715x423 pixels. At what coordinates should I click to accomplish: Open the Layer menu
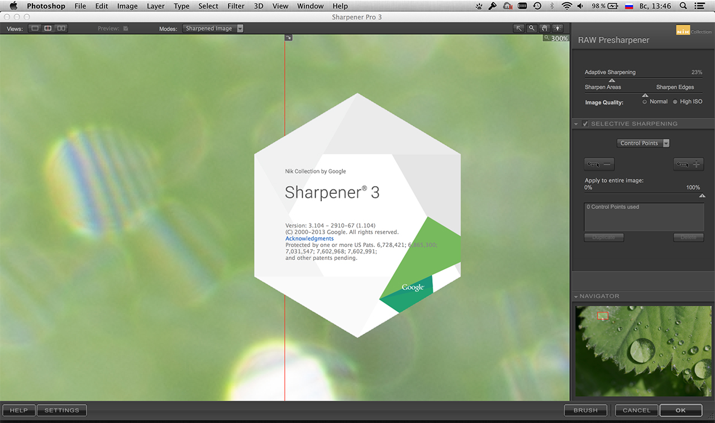(x=156, y=6)
